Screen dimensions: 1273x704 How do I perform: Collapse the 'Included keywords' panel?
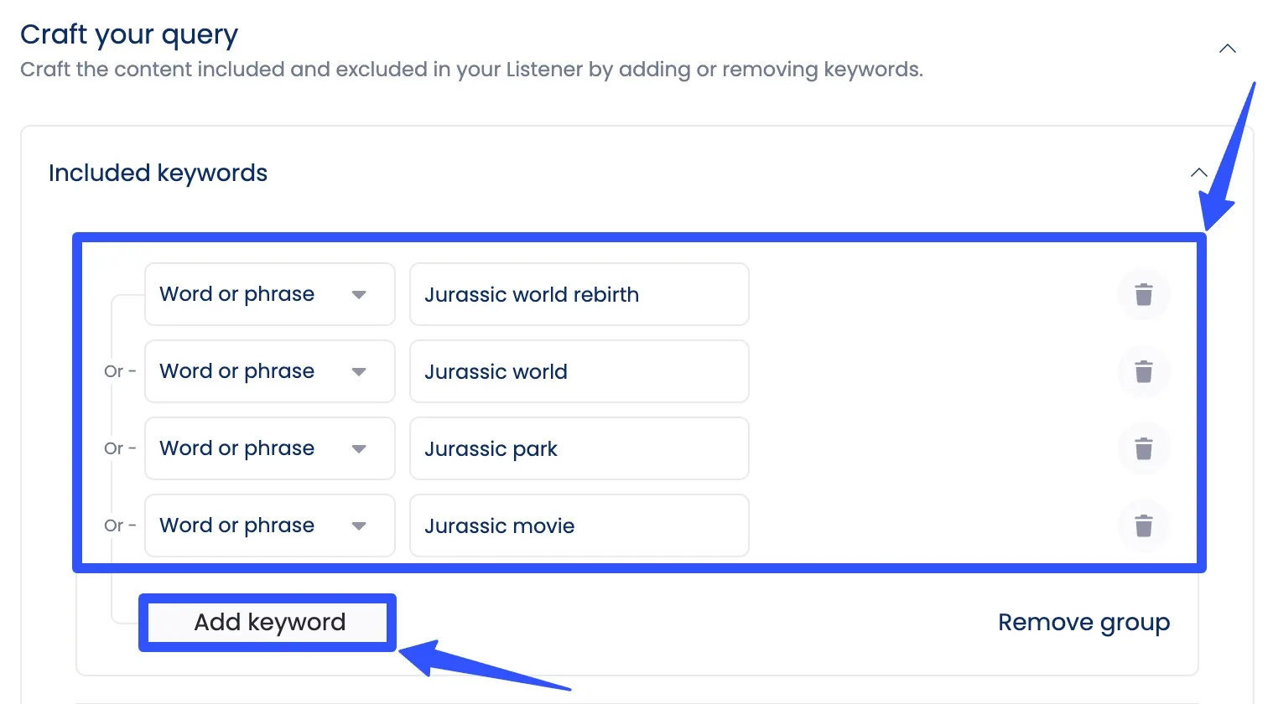pyautogui.click(x=1198, y=173)
